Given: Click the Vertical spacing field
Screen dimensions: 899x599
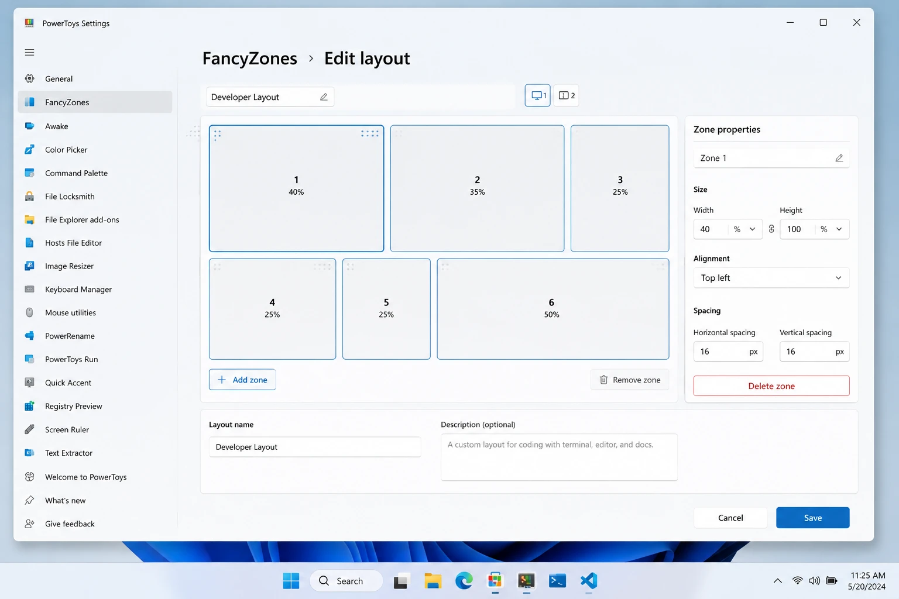Looking at the screenshot, I should pyautogui.click(x=814, y=352).
